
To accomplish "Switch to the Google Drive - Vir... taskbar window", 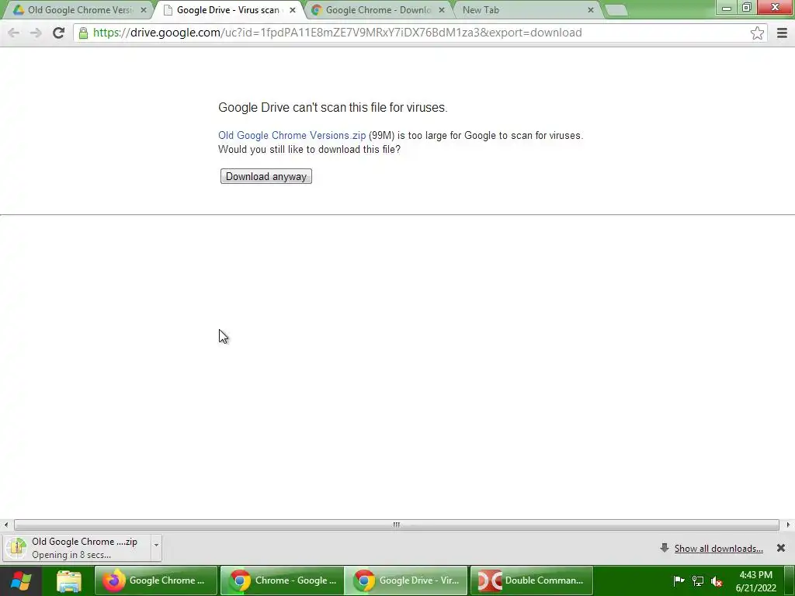I will 407,580.
